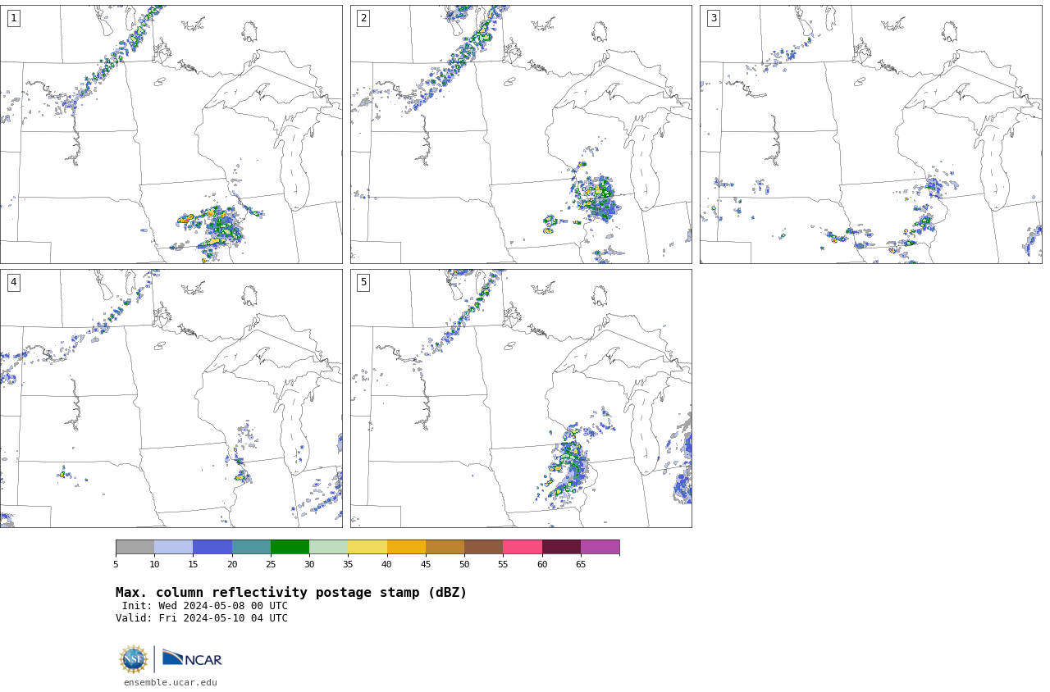Click the yellow 35-40 dBZ swatch
Viewport: 1050px width, 692px height.
[367, 547]
